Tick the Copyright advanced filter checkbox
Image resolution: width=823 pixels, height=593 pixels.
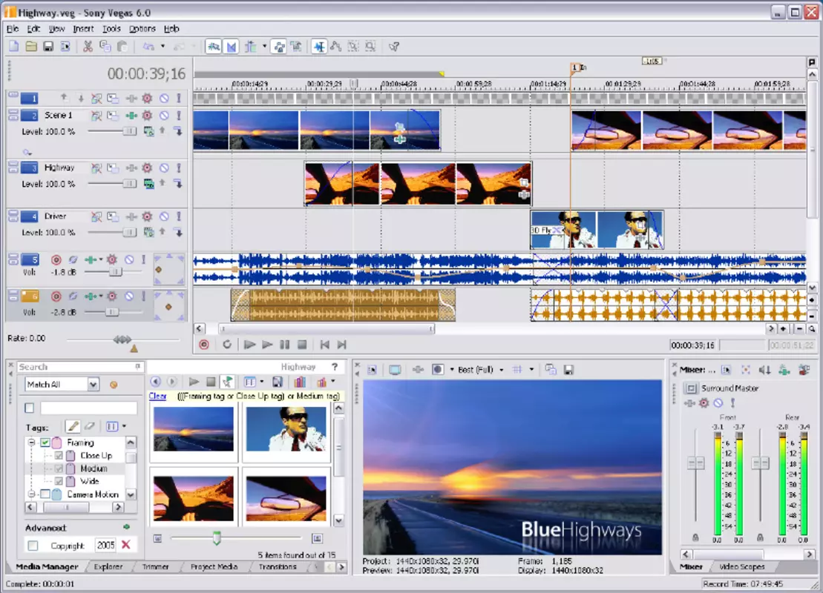pos(33,546)
